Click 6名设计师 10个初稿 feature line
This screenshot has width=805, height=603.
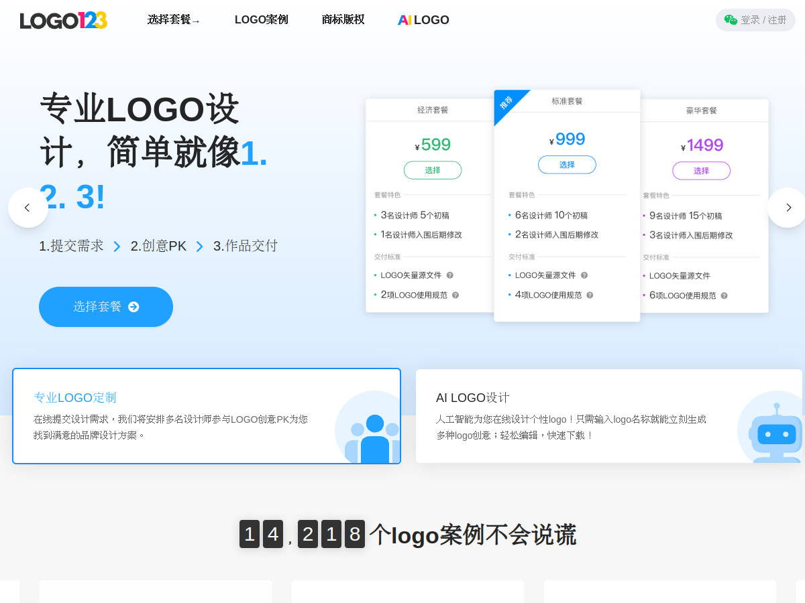551,215
